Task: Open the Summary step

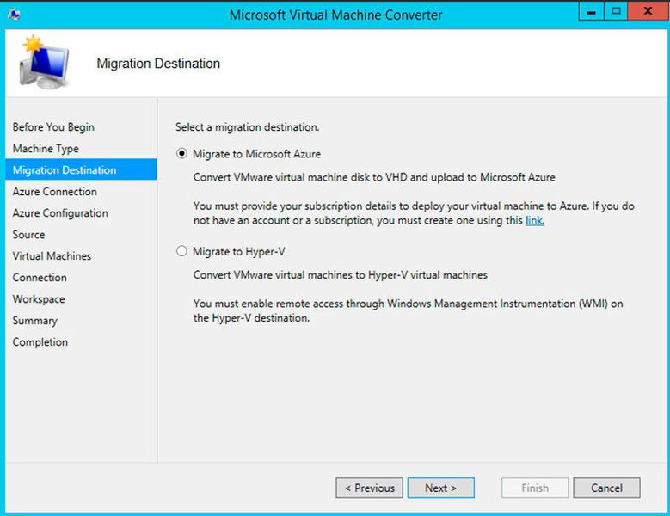Action: (35, 321)
